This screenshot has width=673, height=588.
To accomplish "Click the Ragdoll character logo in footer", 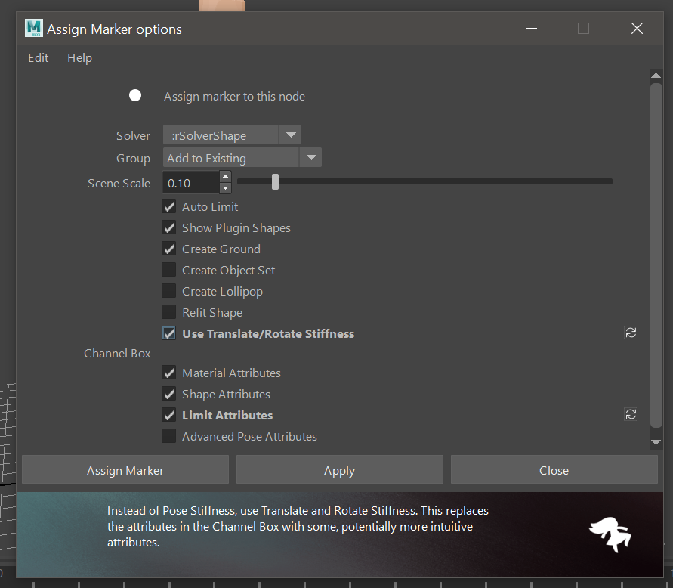I will (x=610, y=535).
